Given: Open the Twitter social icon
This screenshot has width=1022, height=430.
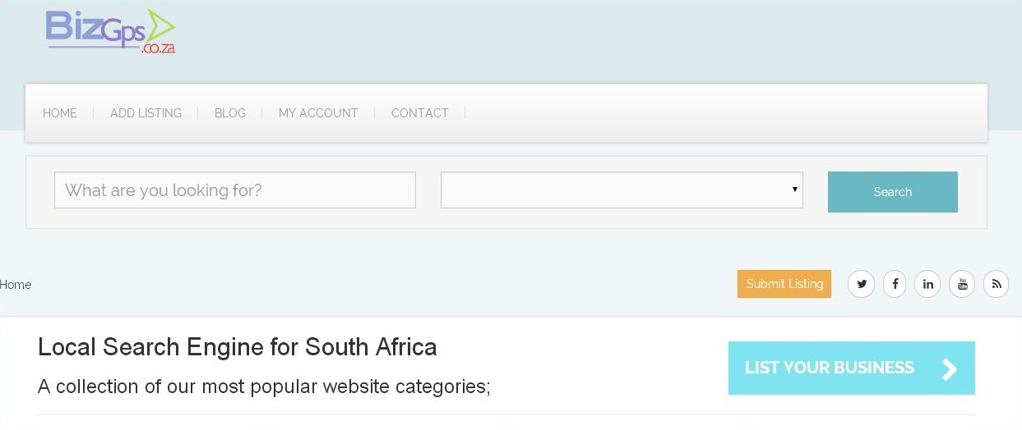Looking at the screenshot, I should pos(861,284).
